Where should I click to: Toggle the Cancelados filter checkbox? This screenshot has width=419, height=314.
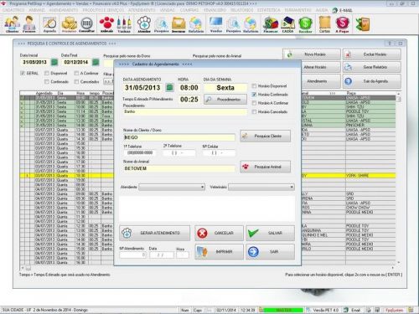[x=76, y=81]
